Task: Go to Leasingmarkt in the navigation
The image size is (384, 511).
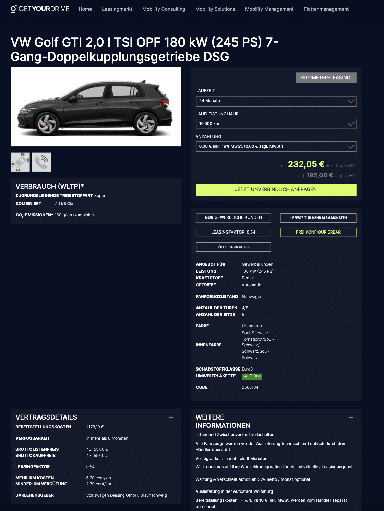Action: point(117,9)
